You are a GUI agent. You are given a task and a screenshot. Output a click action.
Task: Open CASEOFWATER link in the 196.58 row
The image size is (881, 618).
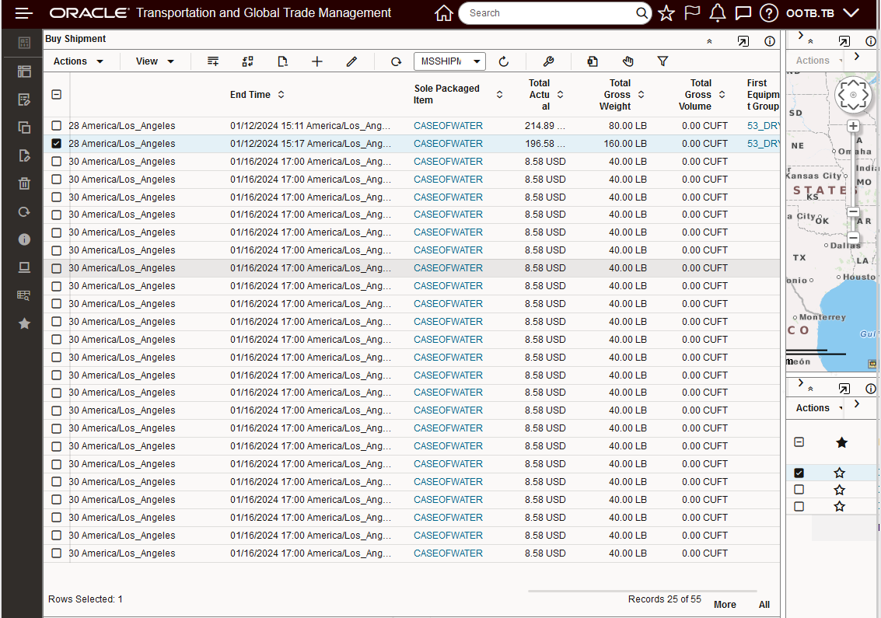coord(448,144)
